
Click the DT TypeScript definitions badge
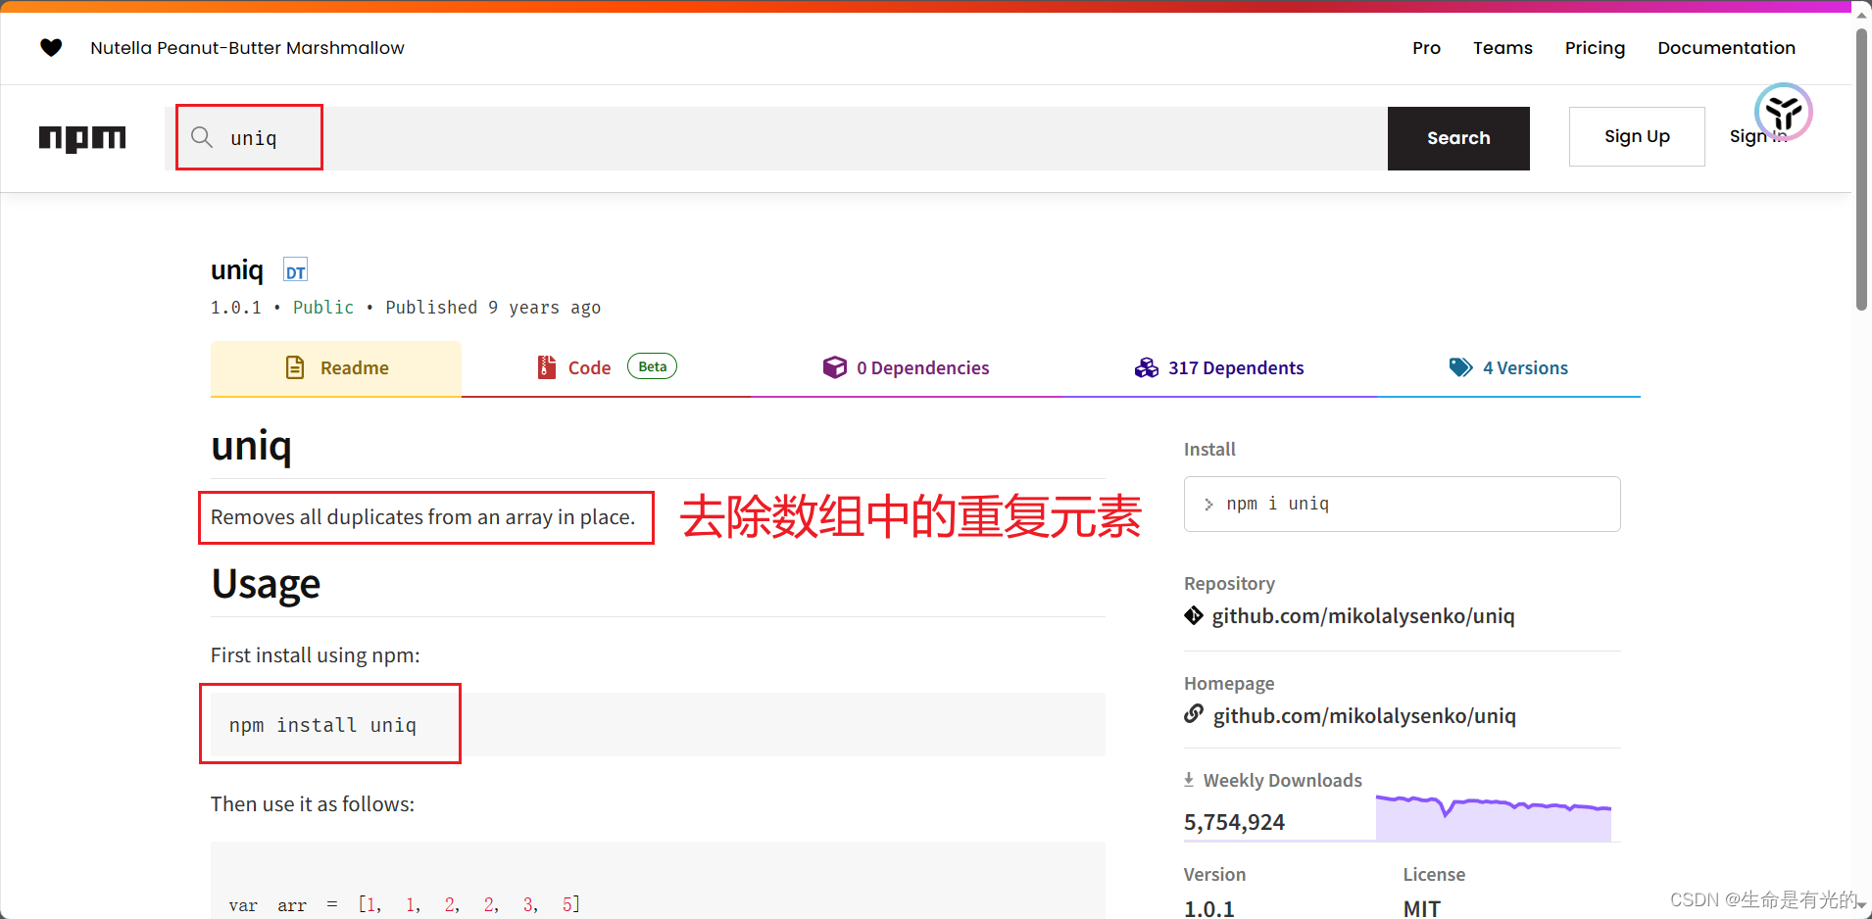point(295,270)
